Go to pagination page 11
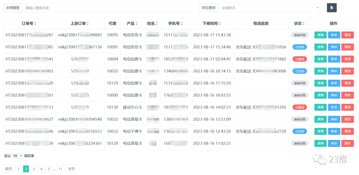Image resolution: width=359 pixels, height=175 pixels. pyautogui.click(x=60, y=169)
